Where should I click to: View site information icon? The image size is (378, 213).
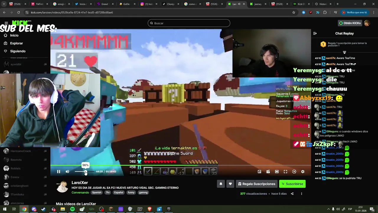[27, 12]
